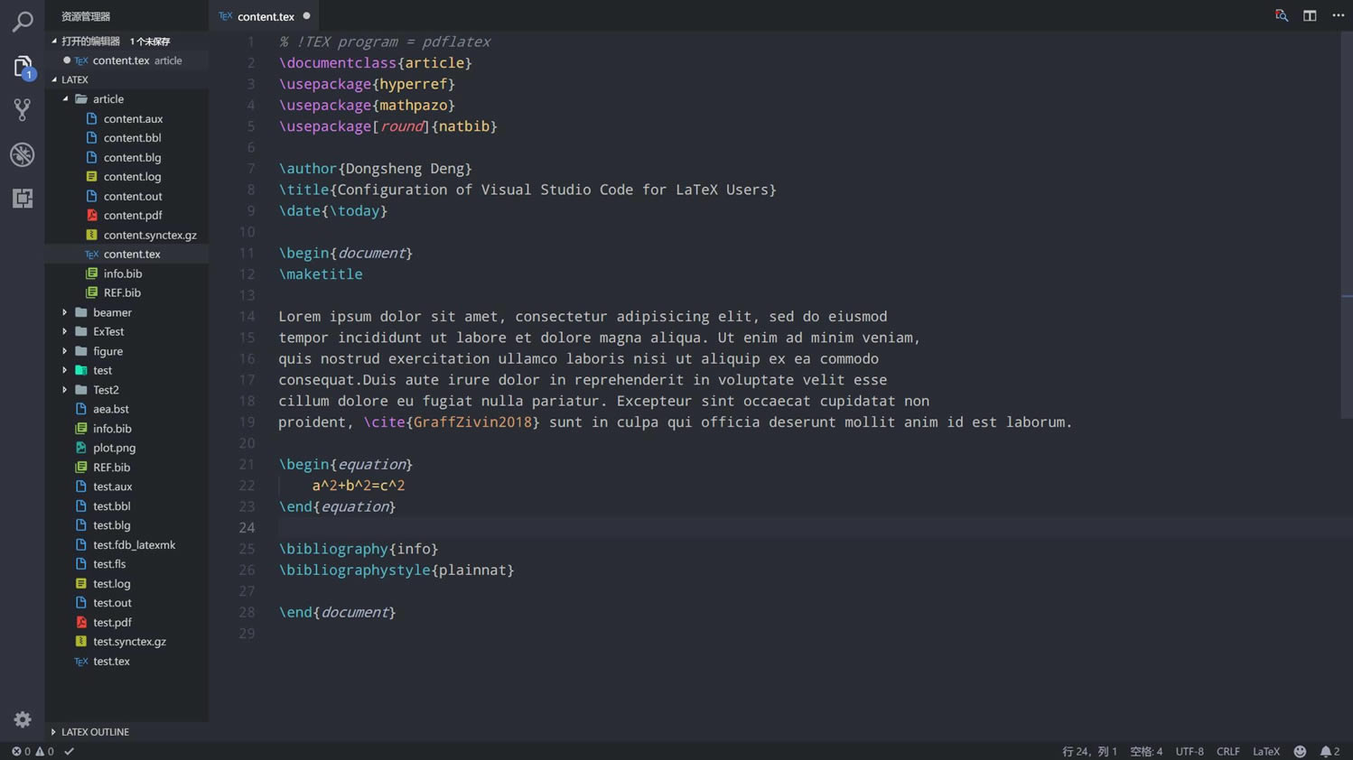
Task: Click the feedback smiley icon
Action: tap(1300, 751)
